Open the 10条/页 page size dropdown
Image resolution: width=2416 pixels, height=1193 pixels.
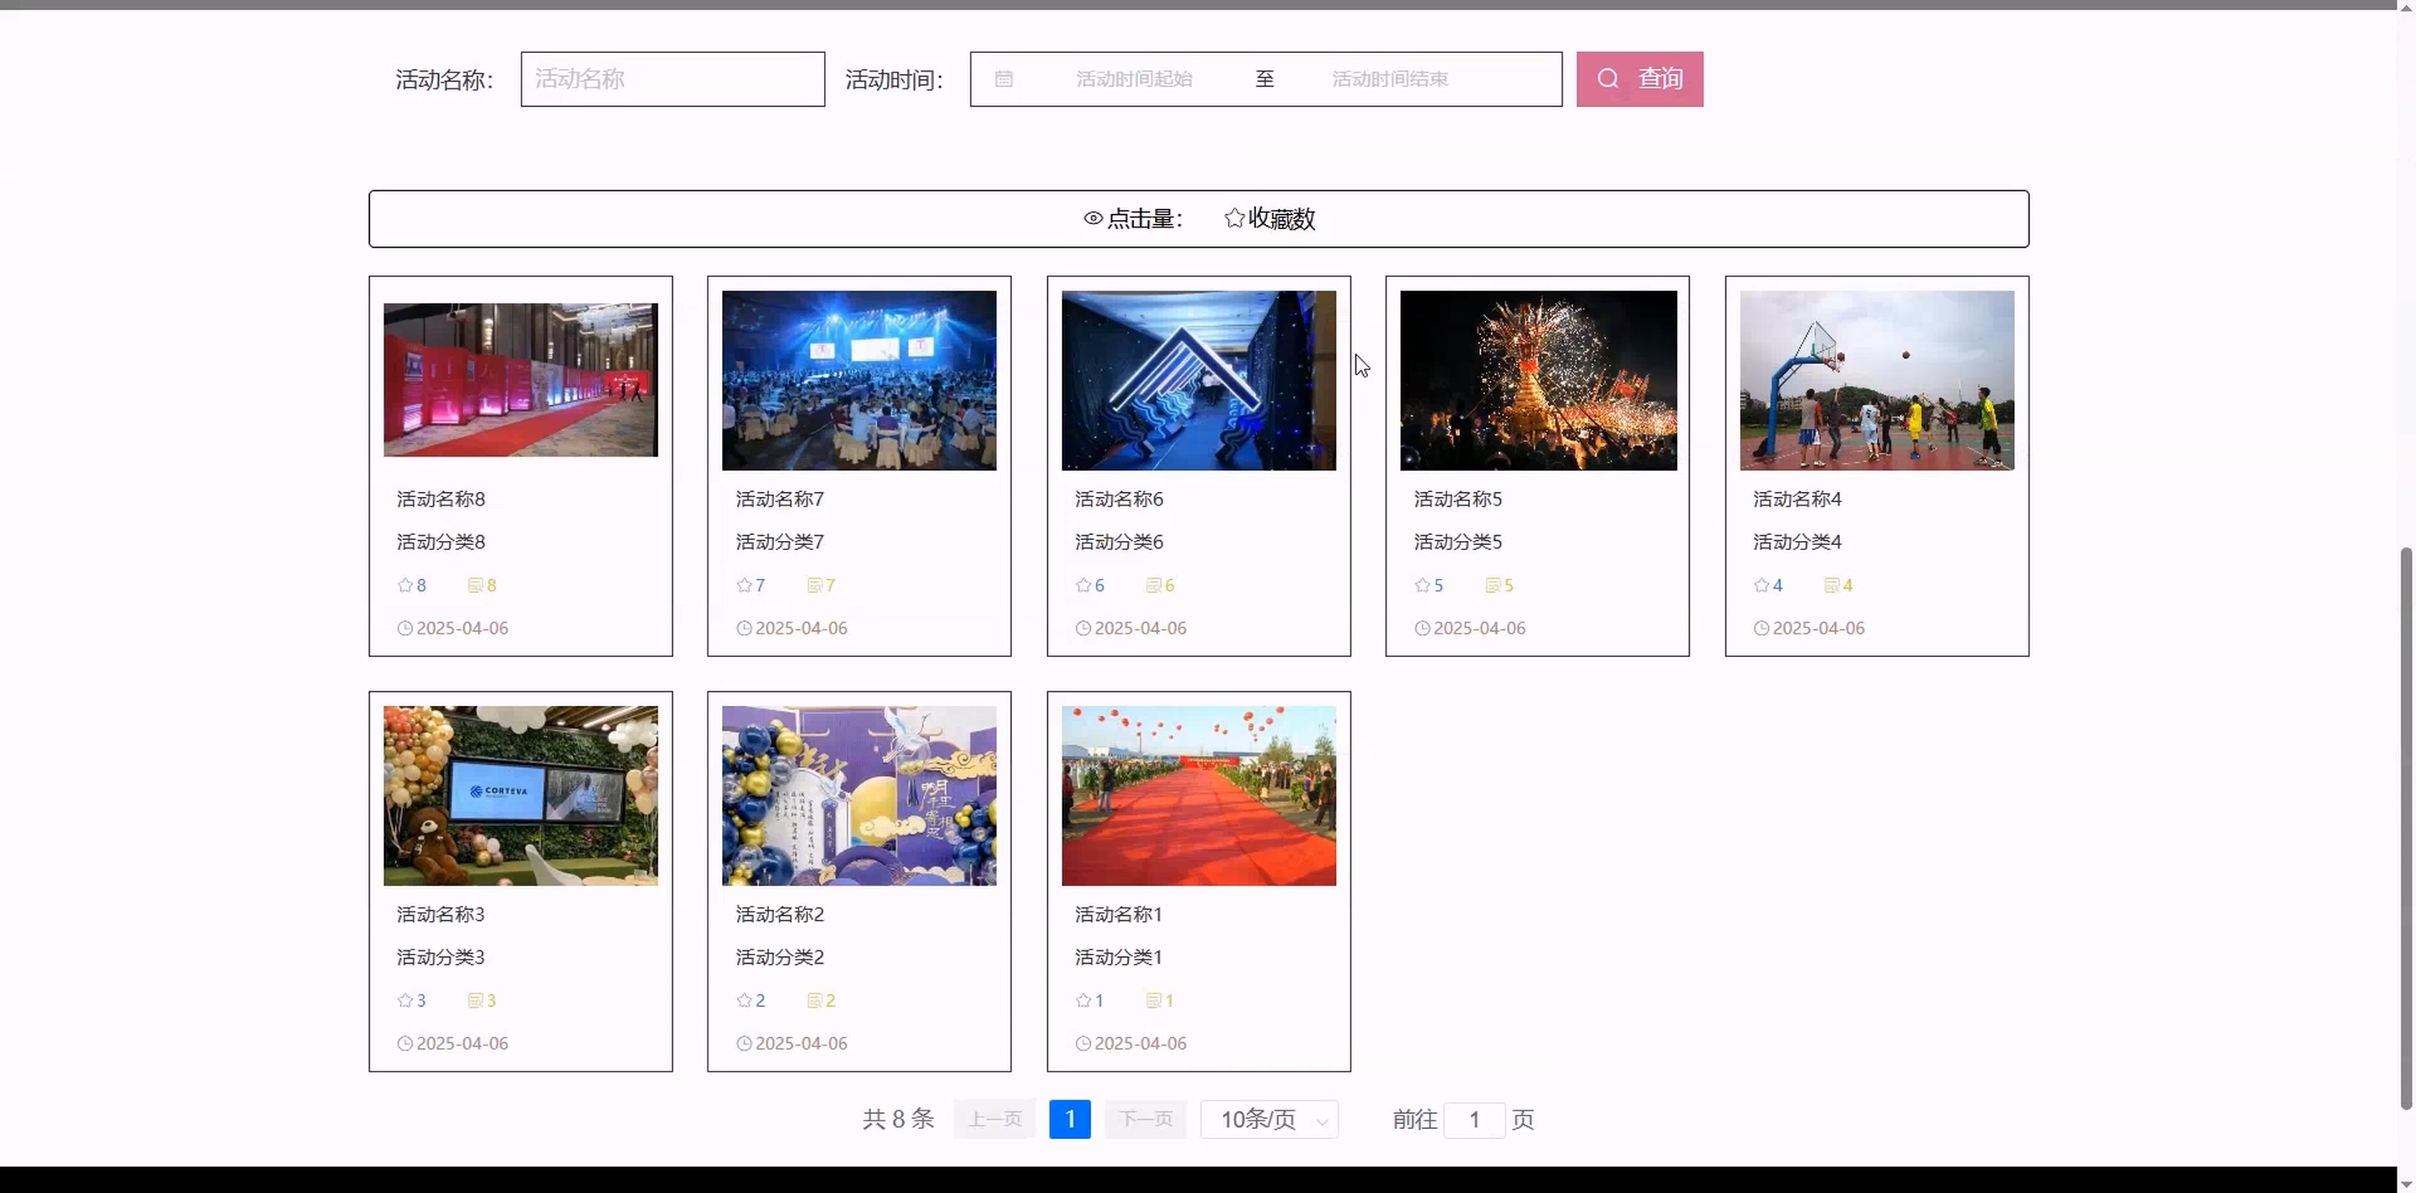pos(1269,1120)
